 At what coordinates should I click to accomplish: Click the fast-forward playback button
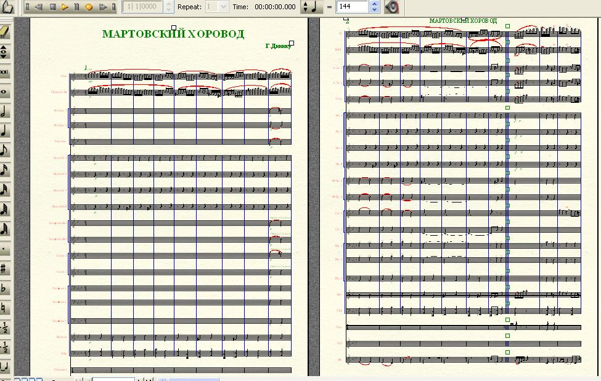click(x=103, y=7)
